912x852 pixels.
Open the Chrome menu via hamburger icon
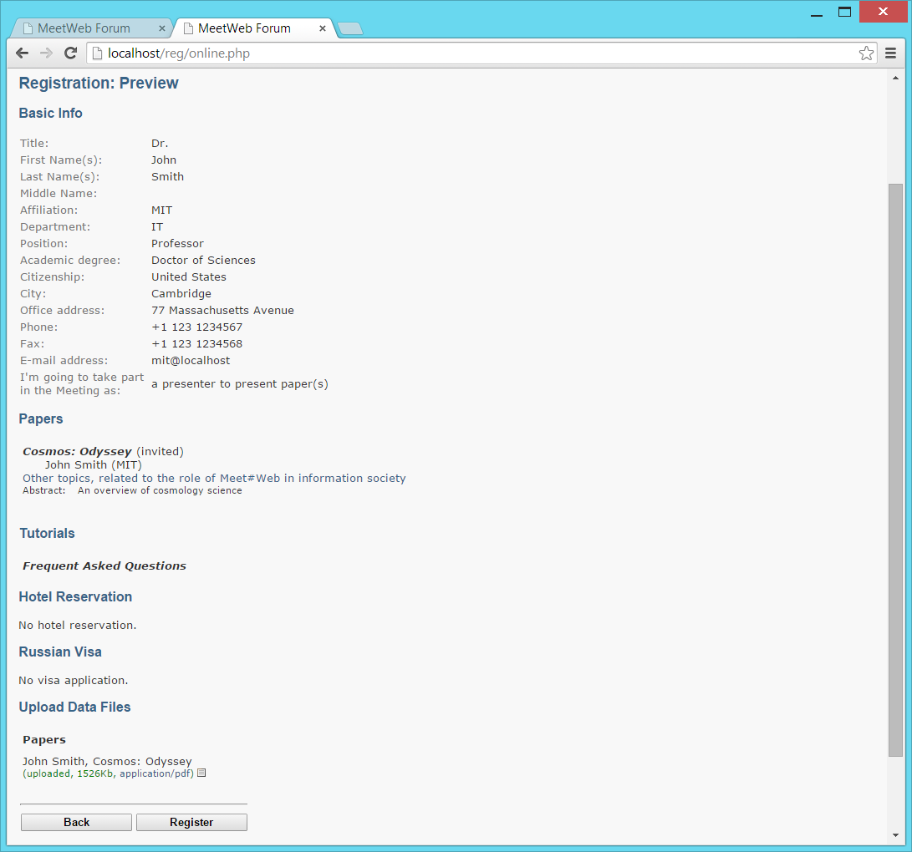click(890, 53)
